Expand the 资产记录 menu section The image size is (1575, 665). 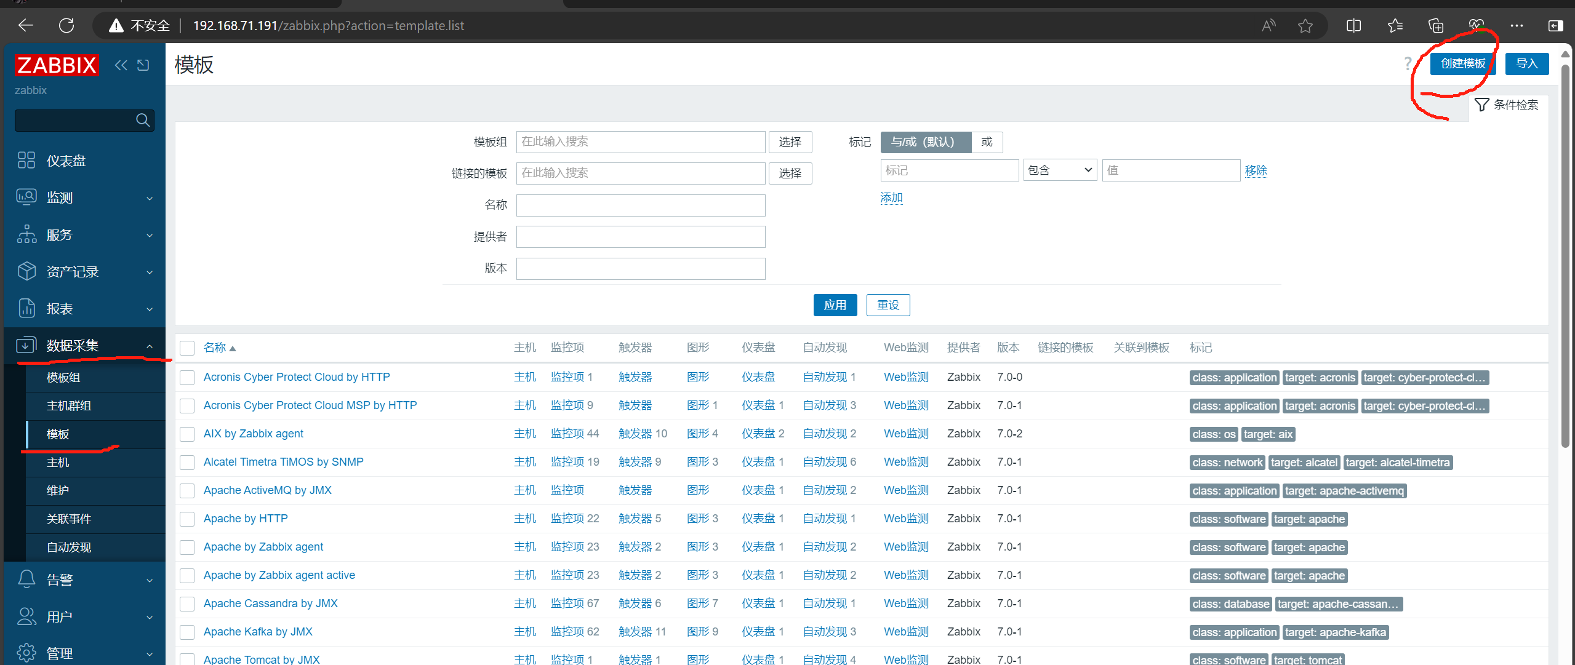(150, 272)
